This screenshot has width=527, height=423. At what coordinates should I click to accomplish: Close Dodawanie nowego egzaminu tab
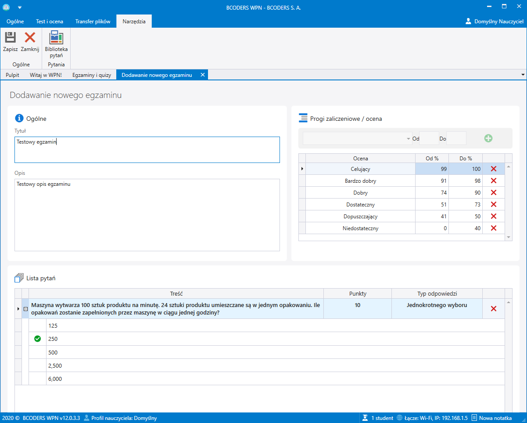(202, 75)
